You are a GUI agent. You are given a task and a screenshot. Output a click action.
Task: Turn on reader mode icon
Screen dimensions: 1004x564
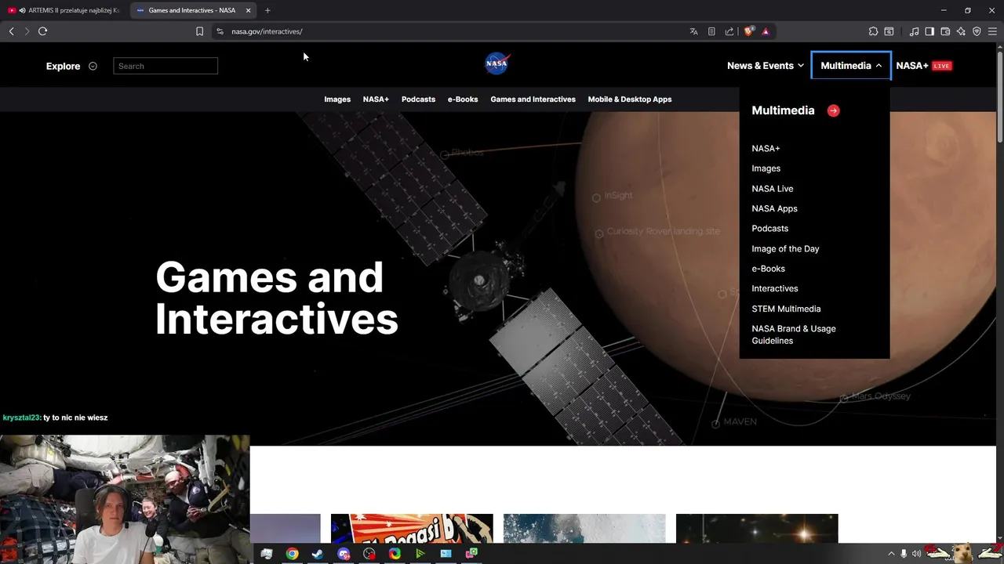[711, 31]
